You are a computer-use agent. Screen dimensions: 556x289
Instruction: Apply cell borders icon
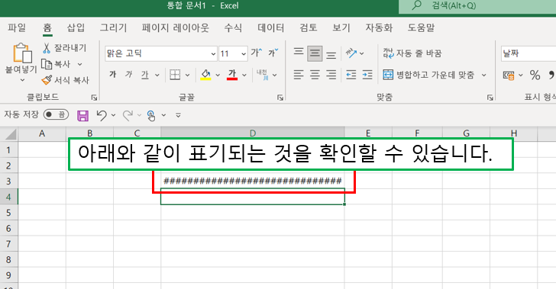pos(175,75)
